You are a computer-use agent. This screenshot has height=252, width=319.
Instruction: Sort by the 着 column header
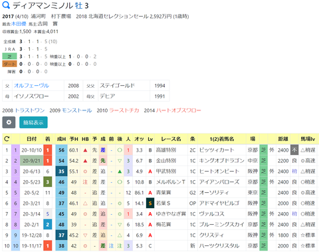click(48, 139)
